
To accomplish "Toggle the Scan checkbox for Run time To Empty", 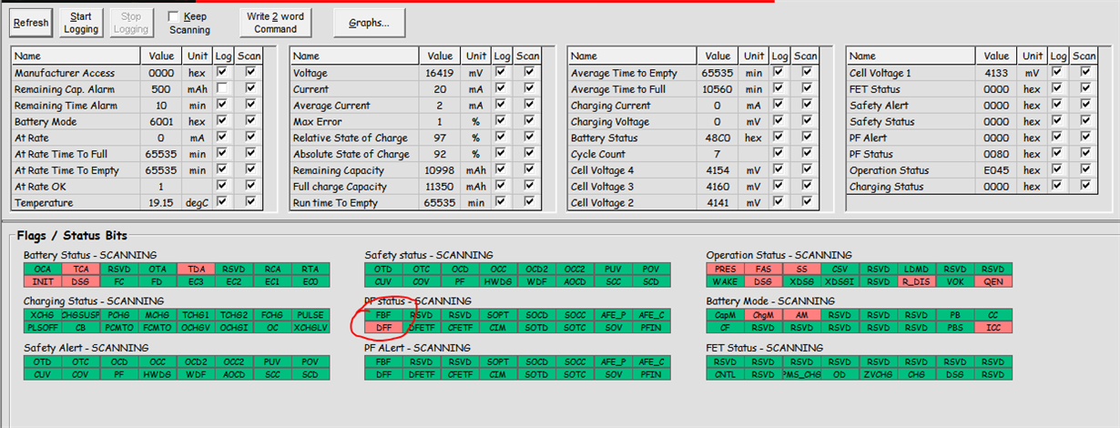I will tap(528, 203).
